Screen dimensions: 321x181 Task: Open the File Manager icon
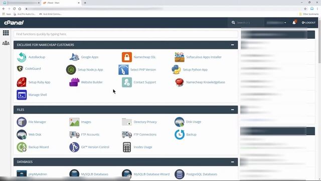pos(22,122)
